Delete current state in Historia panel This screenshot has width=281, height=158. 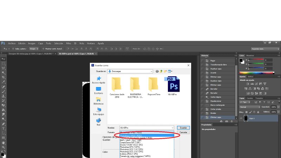pos(232,121)
